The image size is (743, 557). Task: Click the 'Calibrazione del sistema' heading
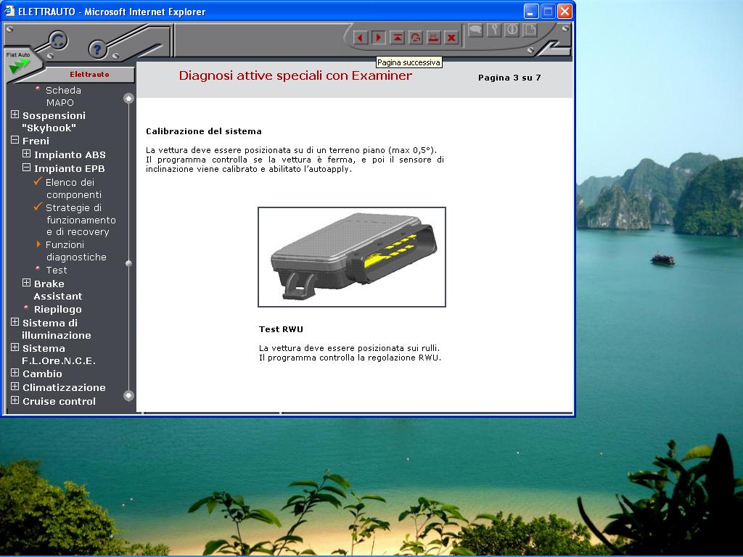(204, 131)
